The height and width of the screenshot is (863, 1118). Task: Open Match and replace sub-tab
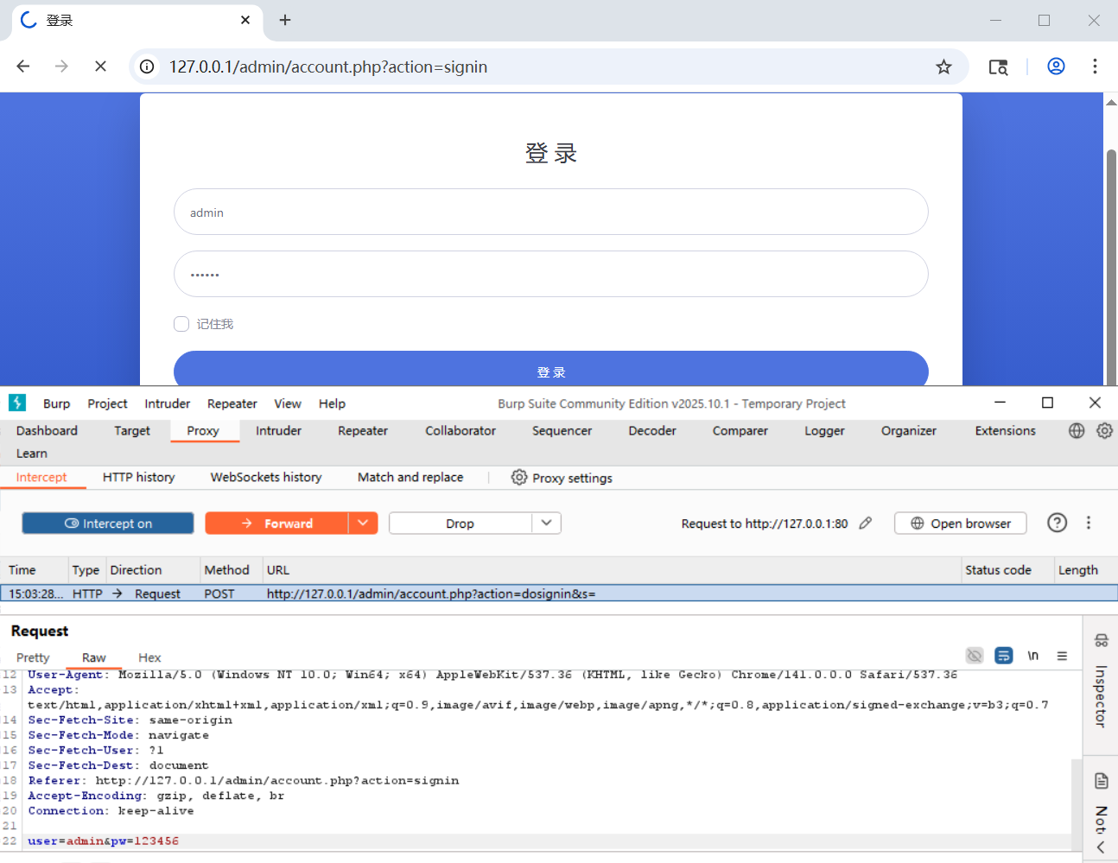tap(410, 477)
